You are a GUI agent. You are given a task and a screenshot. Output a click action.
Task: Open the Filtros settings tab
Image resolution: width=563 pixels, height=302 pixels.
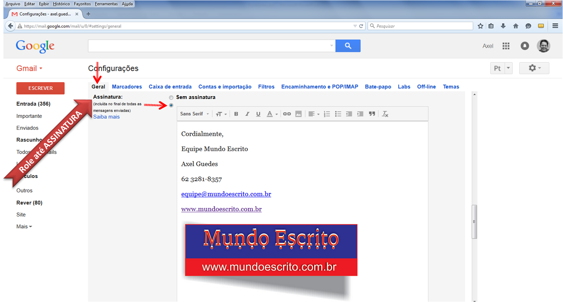point(266,87)
